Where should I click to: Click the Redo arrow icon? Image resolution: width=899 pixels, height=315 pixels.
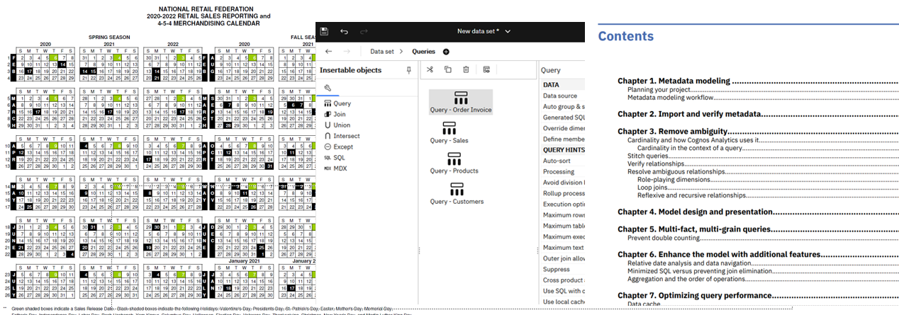364,31
